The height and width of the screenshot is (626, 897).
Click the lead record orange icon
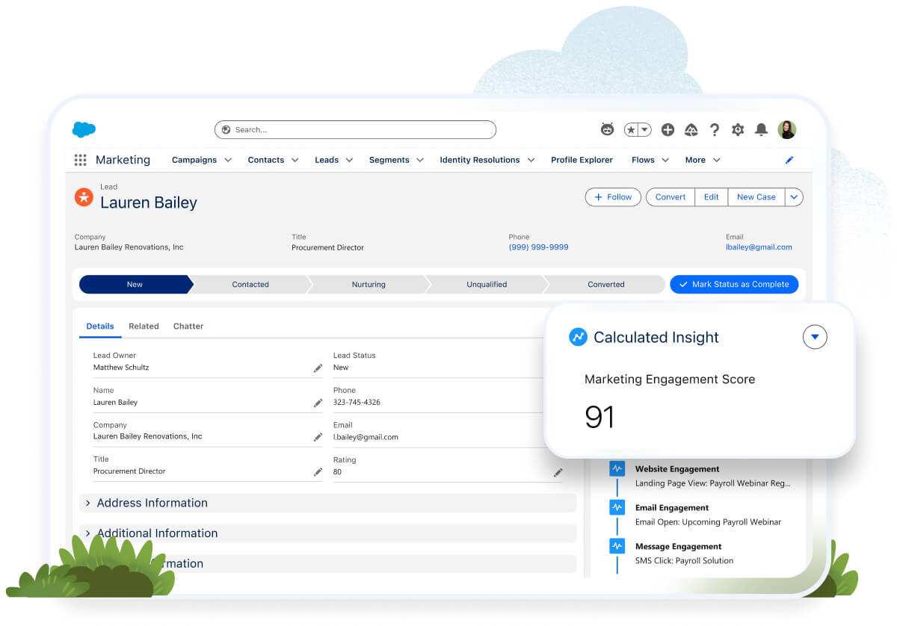[83, 197]
